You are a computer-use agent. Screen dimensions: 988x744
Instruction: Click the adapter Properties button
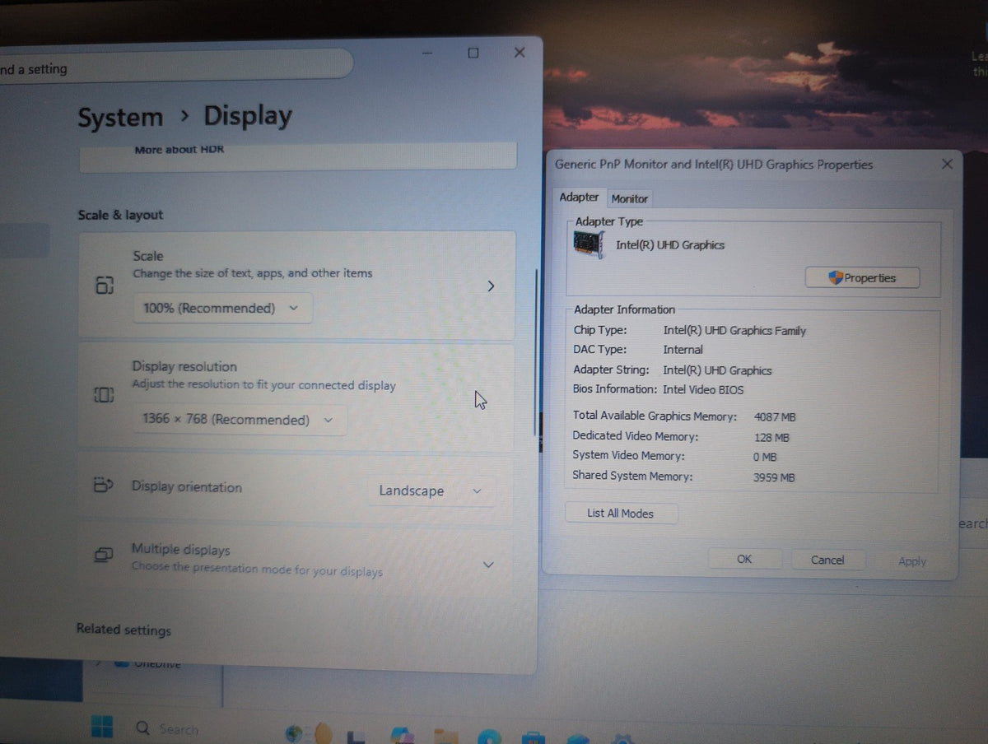[862, 278]
